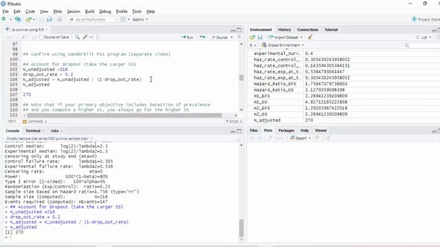440x247 pixels.
Task: Open the Tools menu
Action: (x=137, y=12)
